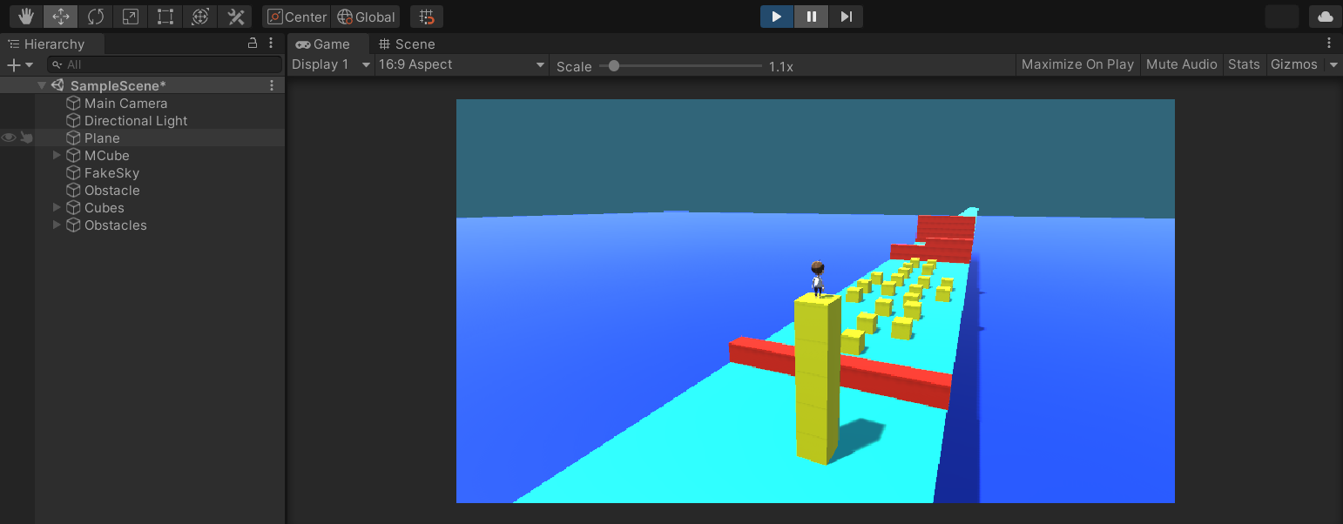
Task: Toggle Global handle orientation
Action: (366, 16)
